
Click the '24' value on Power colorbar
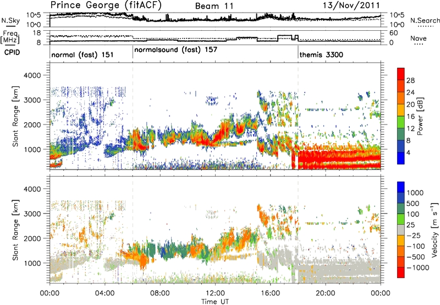point(410,92)
